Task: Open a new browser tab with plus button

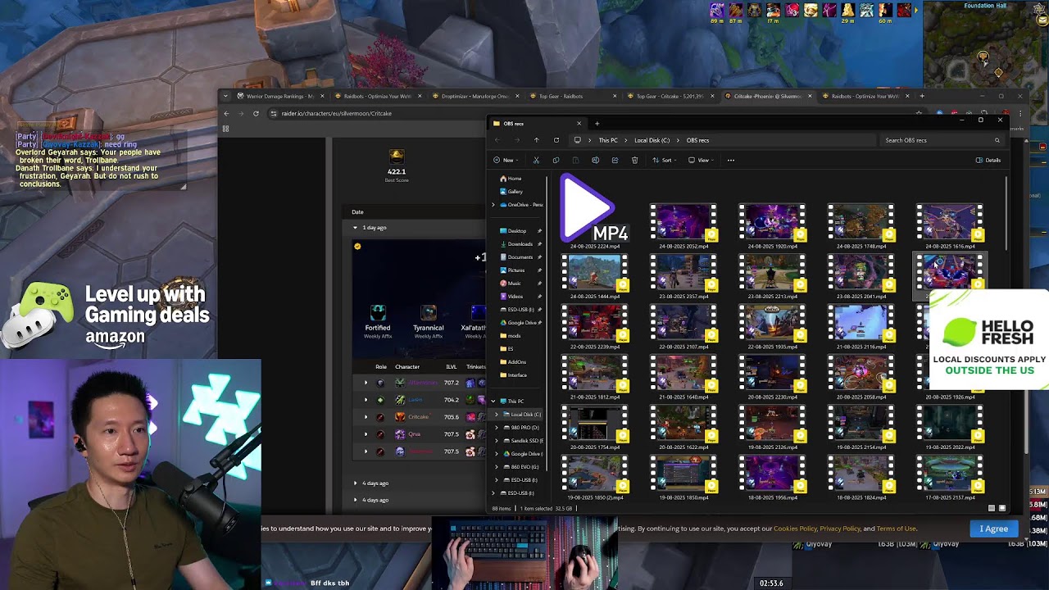Action: click(x=921, y=96)
